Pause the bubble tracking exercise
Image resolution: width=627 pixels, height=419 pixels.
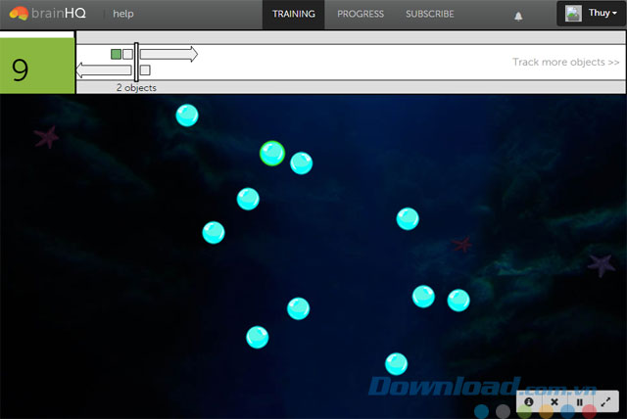point(579,401)
